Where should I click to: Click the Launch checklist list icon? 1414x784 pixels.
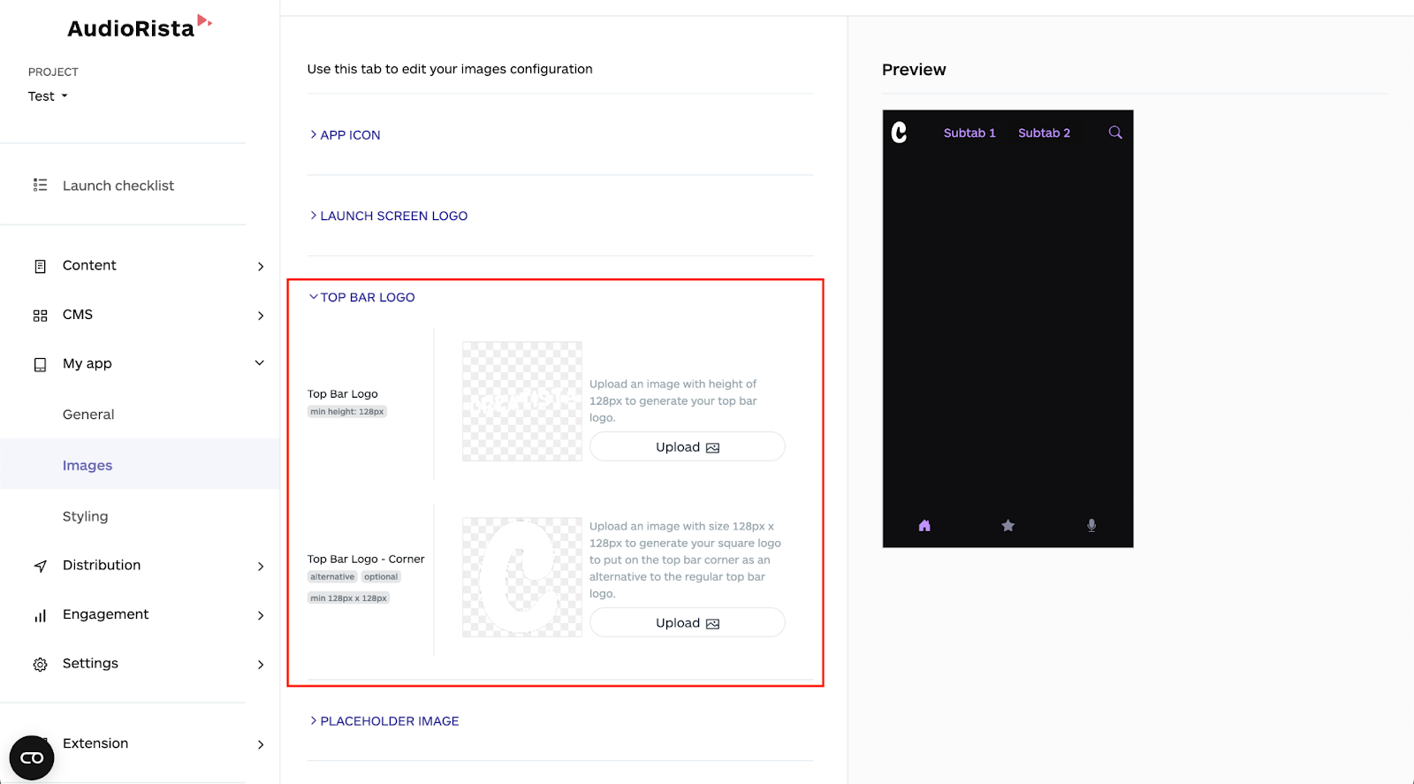40,185
